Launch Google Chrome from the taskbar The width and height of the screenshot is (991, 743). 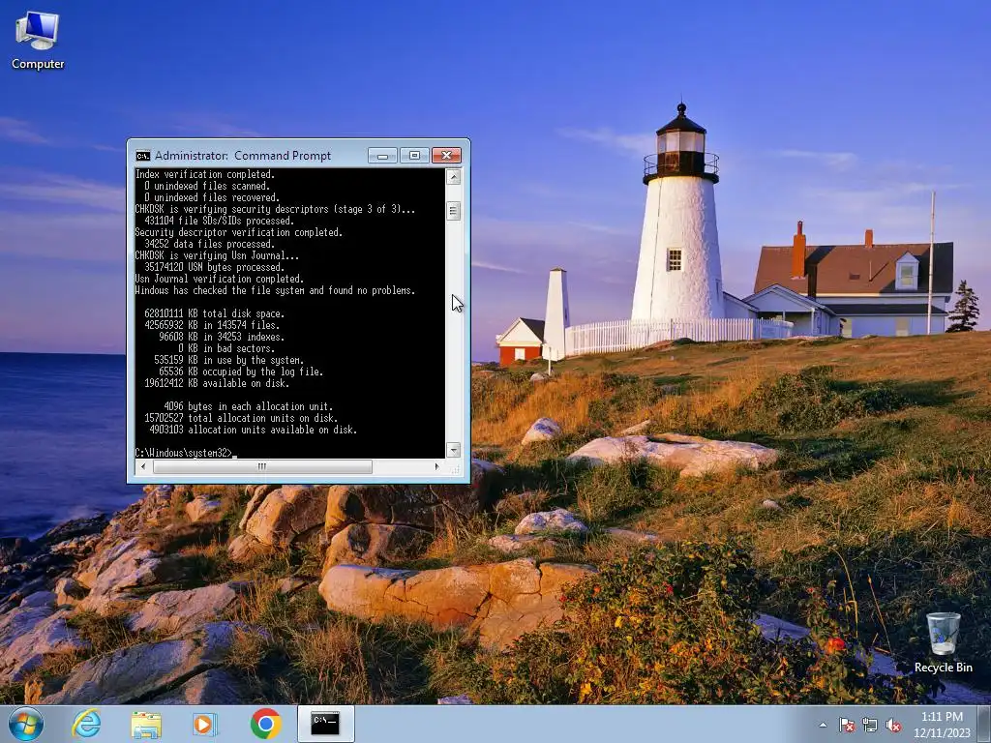pos(265,724)
